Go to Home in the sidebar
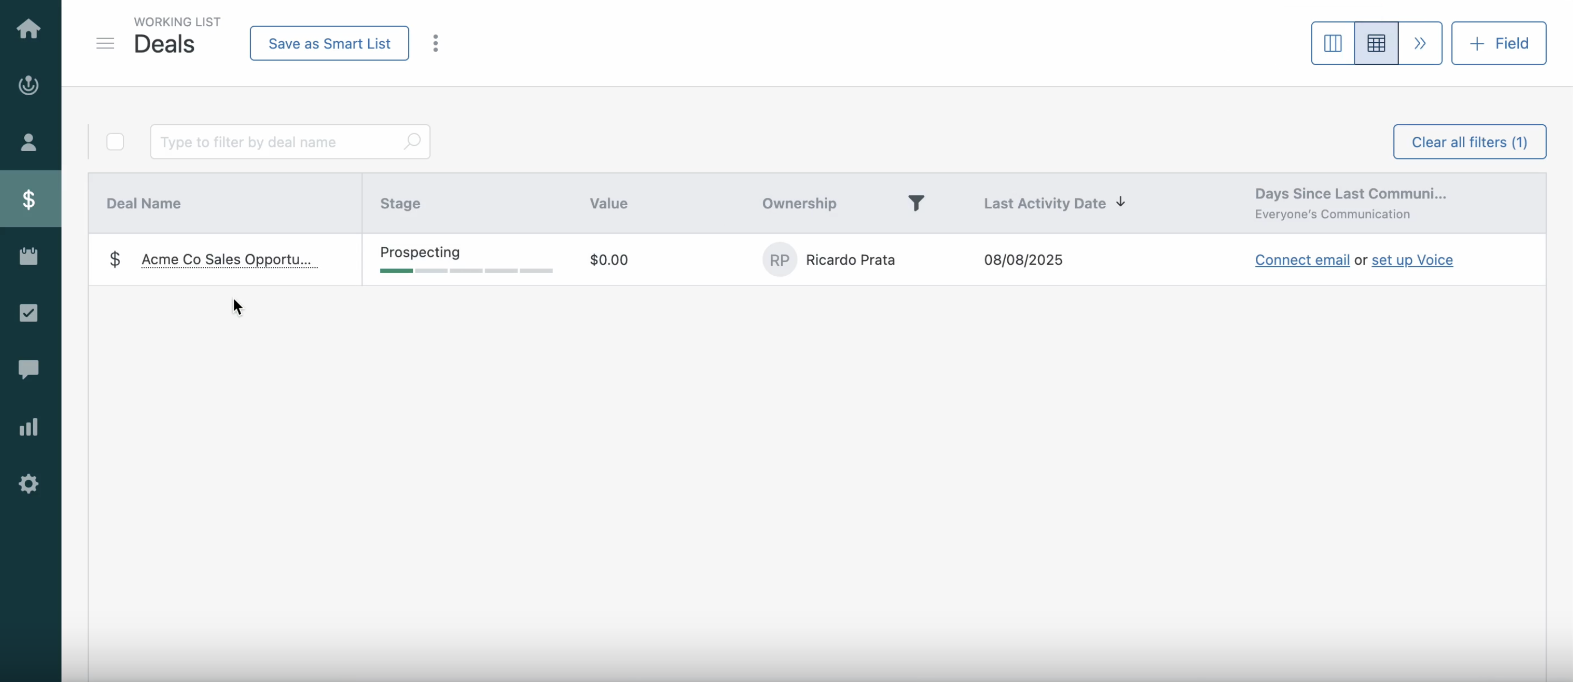The height and width of the screenshot is (682, 1573). click(28, 28)
